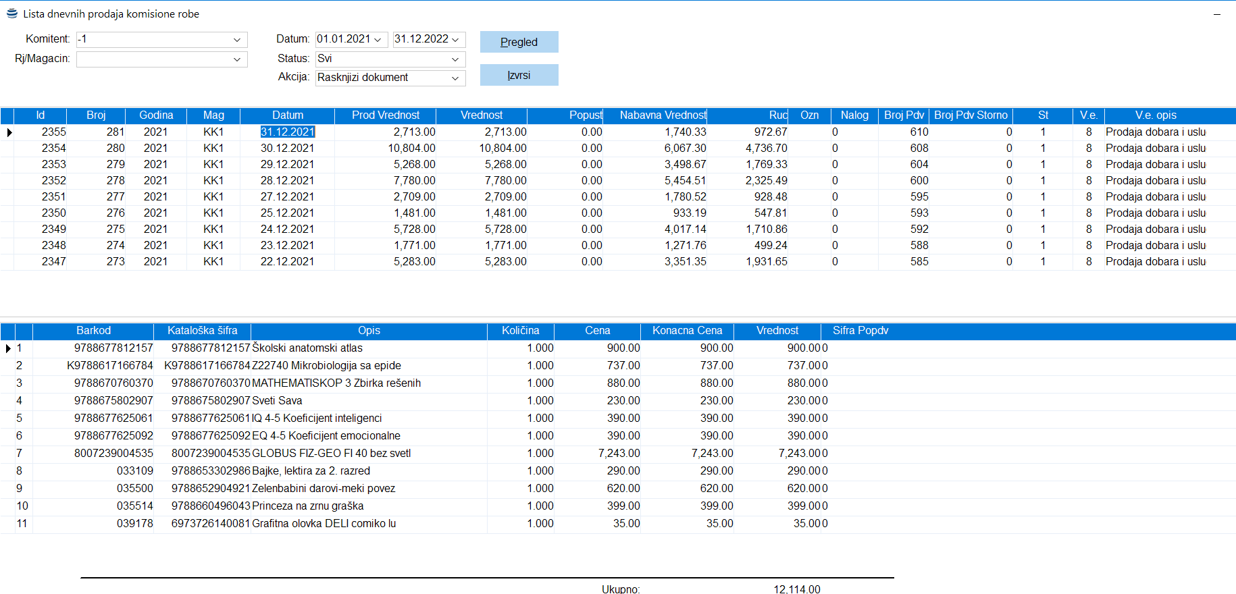Click the Kataloška šifra column header

(202, 331)
